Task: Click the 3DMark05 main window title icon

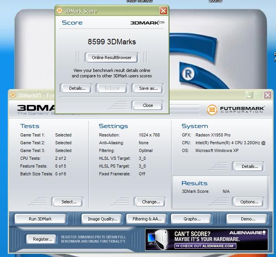Action: coord(13,95)
